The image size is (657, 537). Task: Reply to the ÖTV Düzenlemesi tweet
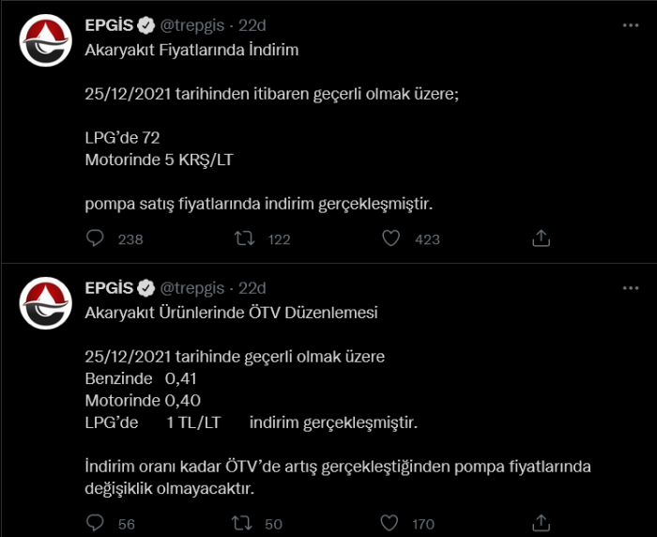point(95,523)
